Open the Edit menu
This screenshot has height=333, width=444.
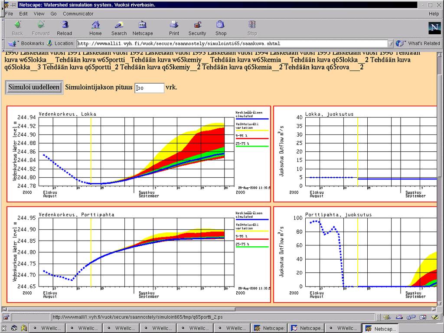coord(23,13)
